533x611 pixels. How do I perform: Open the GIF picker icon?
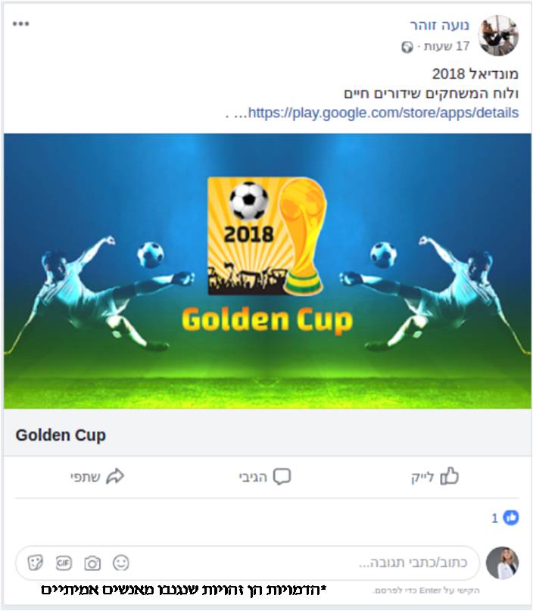click(64, 563)
